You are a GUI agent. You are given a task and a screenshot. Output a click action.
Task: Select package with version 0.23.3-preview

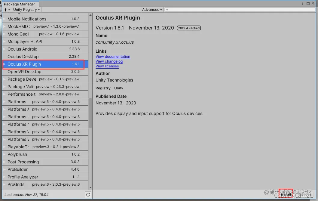(45, 87)
